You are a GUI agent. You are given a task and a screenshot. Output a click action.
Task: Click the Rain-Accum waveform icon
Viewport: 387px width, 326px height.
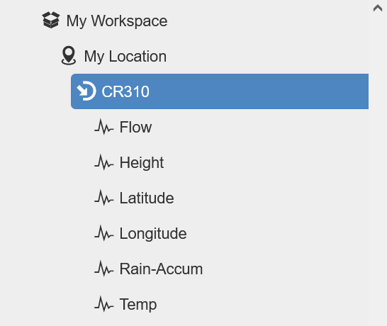pos(104,269)
